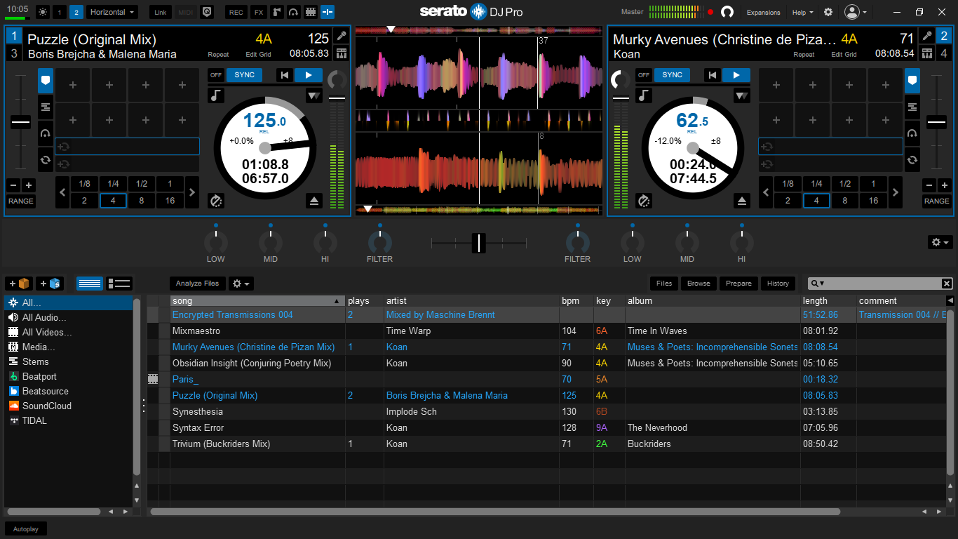Click the crossfader slider
Image resolution: width=958 pixels, height=539 pixels.
(x=479, y=243)
